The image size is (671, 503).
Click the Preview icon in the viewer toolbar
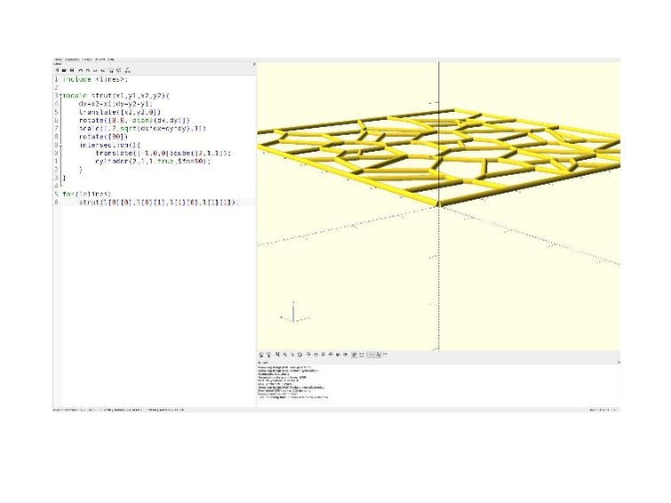click(x=262, y=355)
